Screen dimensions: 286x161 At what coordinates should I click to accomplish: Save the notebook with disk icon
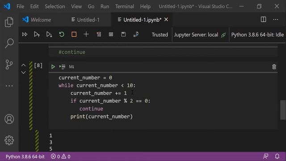123,34
